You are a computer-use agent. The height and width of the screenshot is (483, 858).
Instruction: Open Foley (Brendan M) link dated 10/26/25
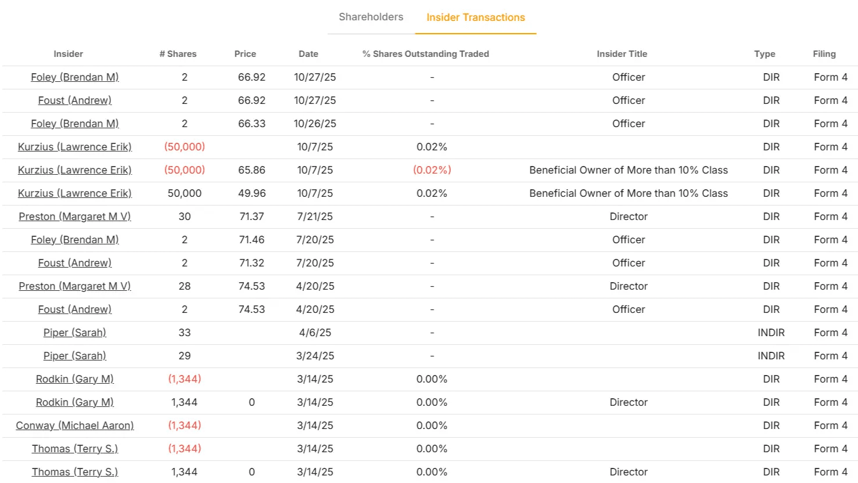(75, 124)
